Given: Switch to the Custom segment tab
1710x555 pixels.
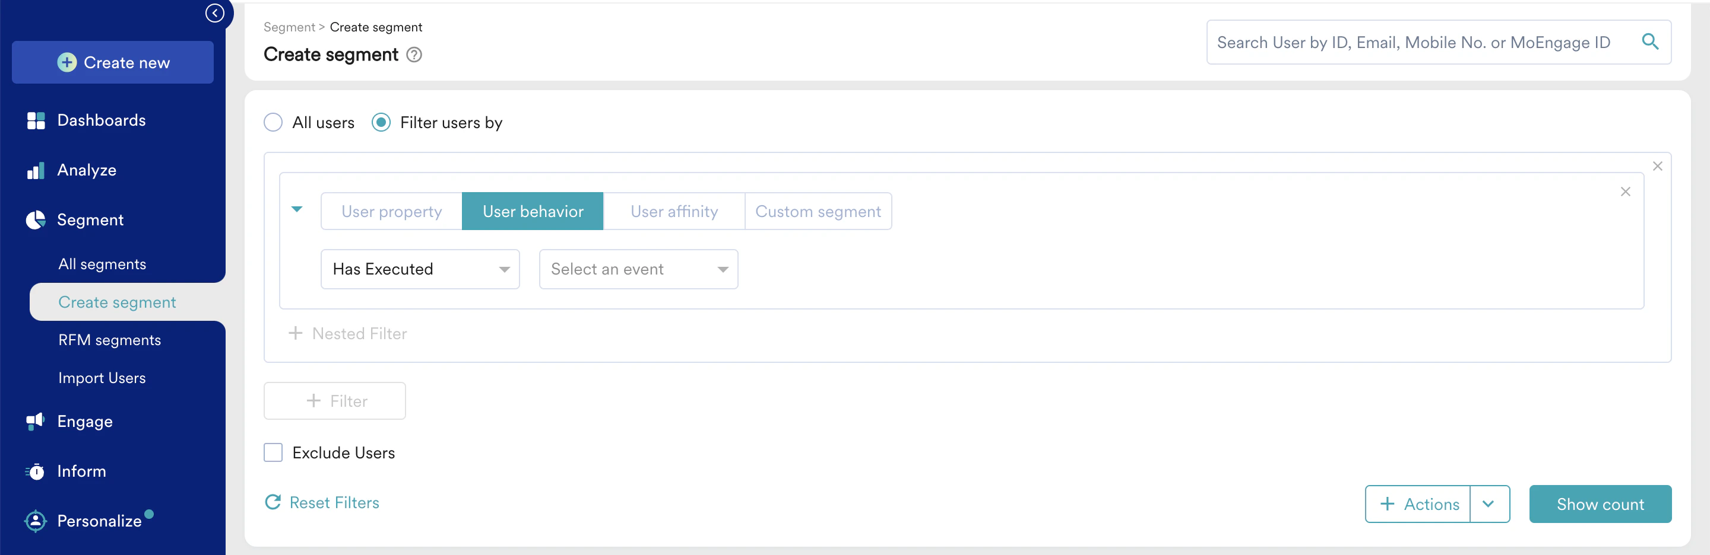Looking at the screenshot, I should tap(819, 211).
